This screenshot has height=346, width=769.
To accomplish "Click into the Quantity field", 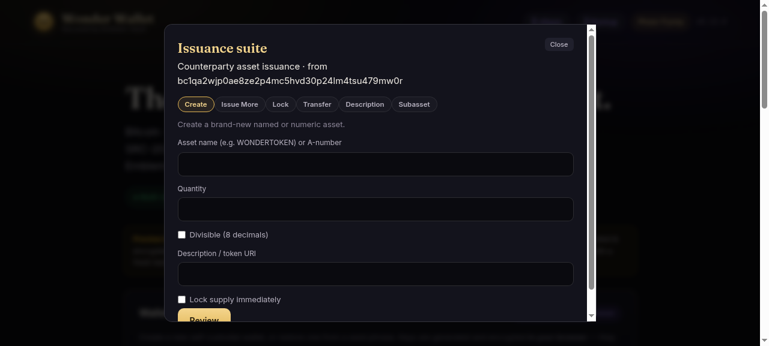I will (375, 209).
